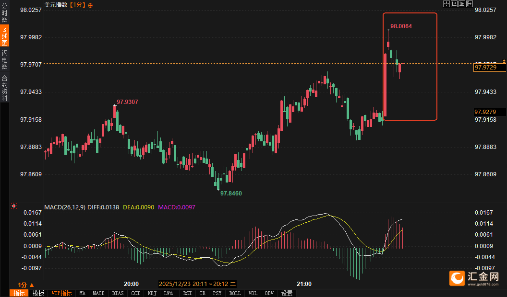This screenshot has width=507, height=297.
Task: Toggle the BOLL indicator
Action: point(235,293)
